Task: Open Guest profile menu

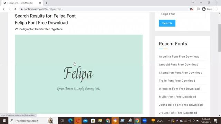Action: point(207,9)
